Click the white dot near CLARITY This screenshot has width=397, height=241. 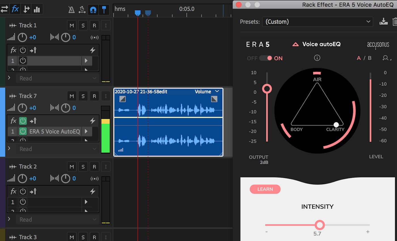coord(336,125)
